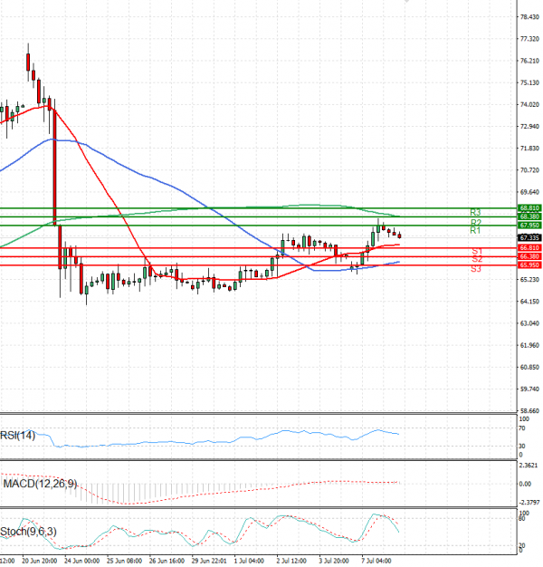Click the 64.150 price axis value
This screenshot has width=543, height=567.
click(x=529, y=302)
